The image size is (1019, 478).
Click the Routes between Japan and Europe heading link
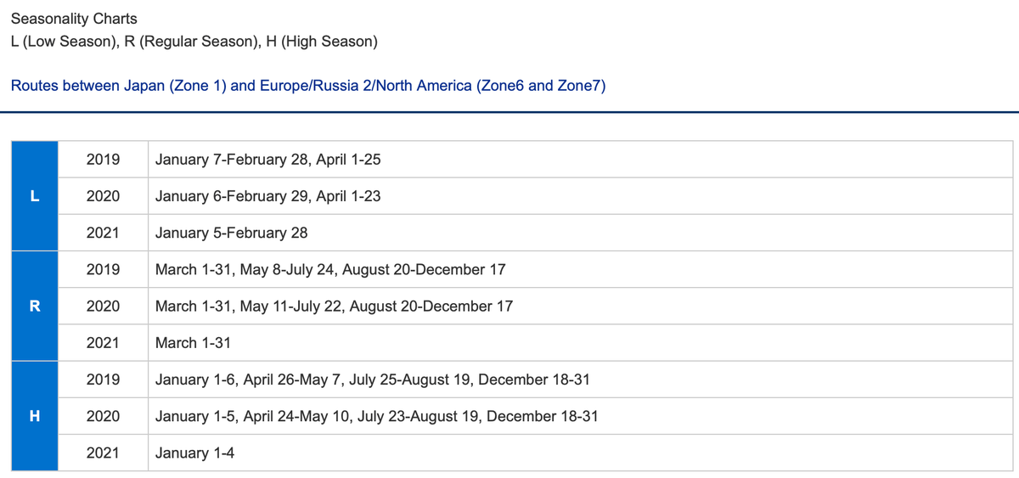307,86
